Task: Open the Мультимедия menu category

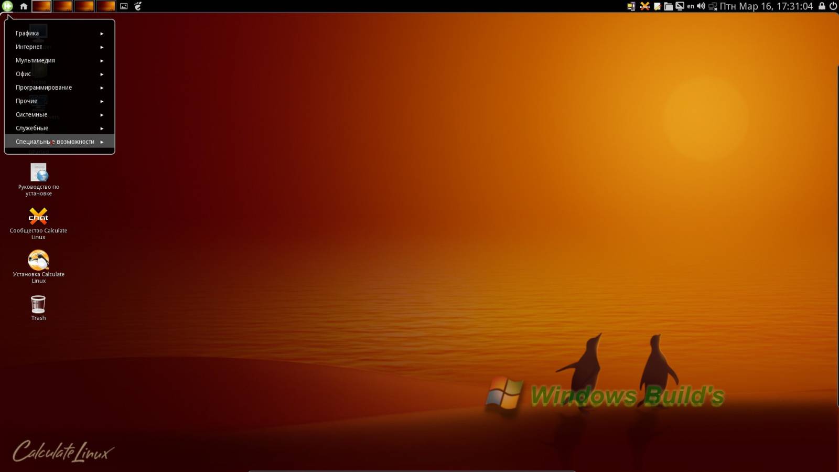Action: 59,60
